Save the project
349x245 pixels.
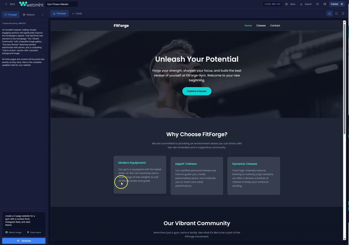click(x=290, y=4)
